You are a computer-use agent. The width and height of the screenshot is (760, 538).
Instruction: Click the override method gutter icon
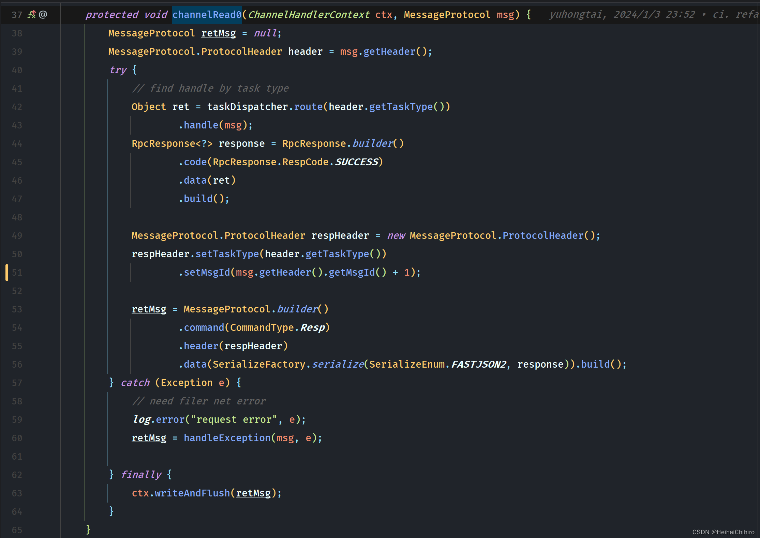pos(32,15)
